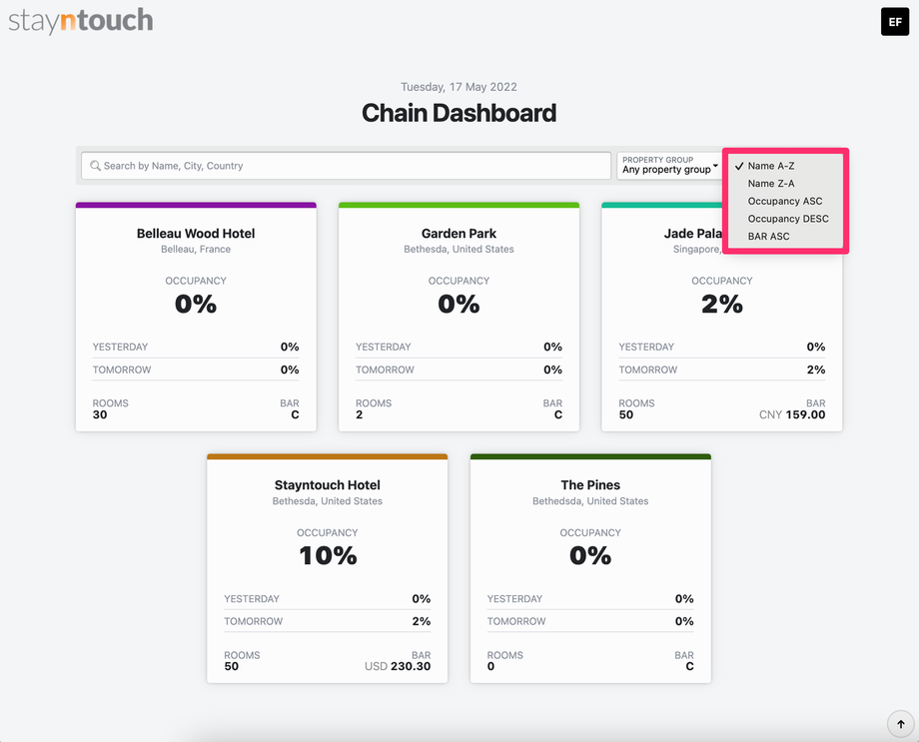The image size is (919, 742).
Task: Open the Garden Park property title
Action: [x=459, y=234]
